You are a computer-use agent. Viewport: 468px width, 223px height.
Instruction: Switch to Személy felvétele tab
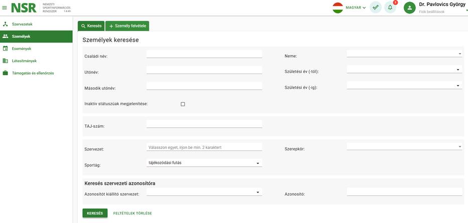tap(128, 26)
